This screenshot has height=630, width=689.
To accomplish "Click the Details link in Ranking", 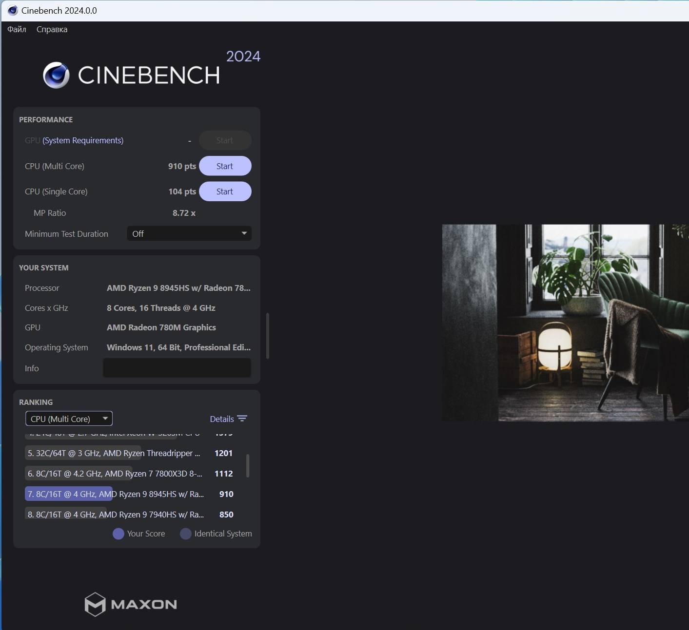I will coord(222,419).
